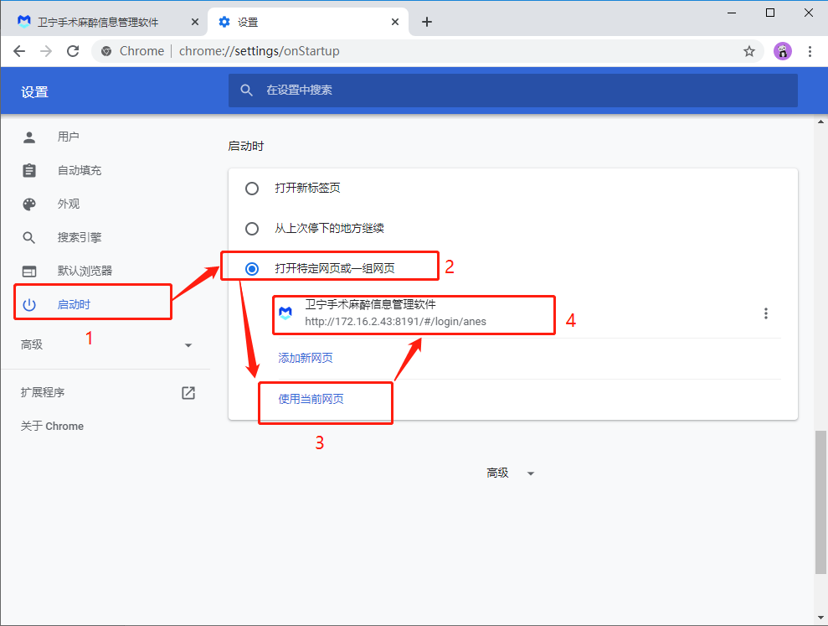The width and height of the screenshot is (828, 626).
Task: Open a new tab with the plus button
Action: pyautogui.click(x=427, y=22)
